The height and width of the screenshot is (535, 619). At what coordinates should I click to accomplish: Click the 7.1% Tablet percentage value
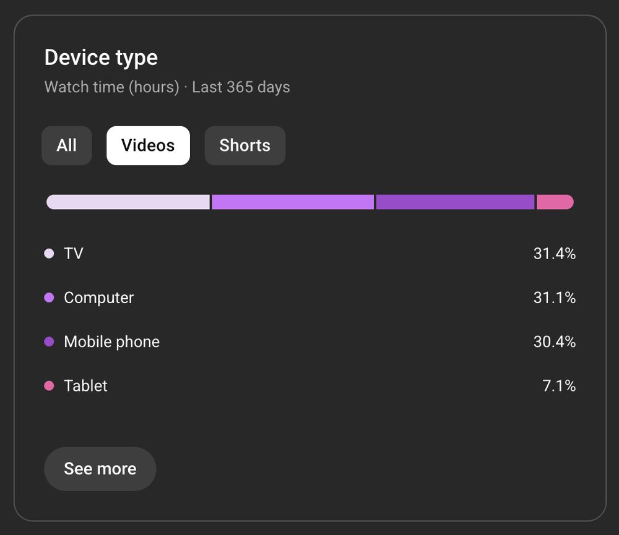pos(558,385)
